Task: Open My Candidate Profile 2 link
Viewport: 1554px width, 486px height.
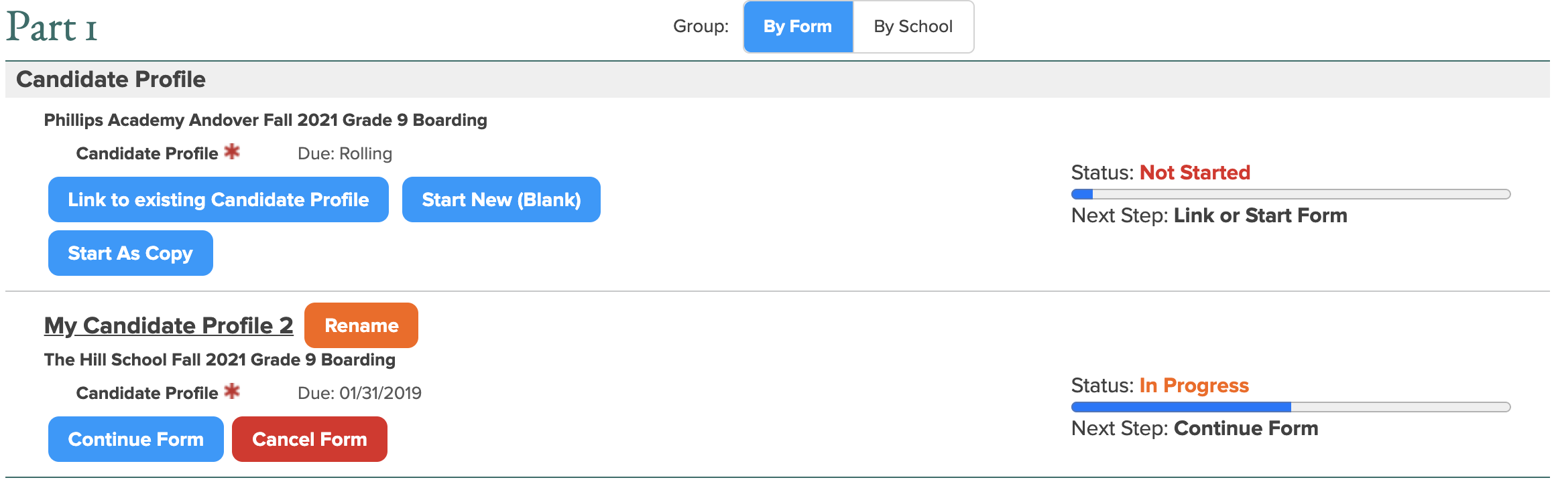Action: (168, 325)
